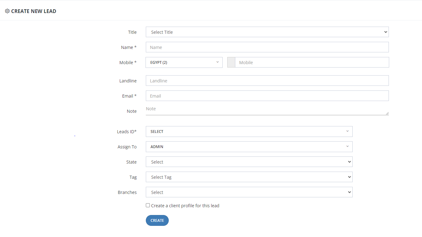Click the gear icon beside Create New Lead
The height and width of the screenshot is (237, 422).
point(7,11)
